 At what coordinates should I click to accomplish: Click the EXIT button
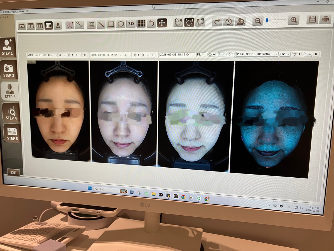(x=14, y=173)
